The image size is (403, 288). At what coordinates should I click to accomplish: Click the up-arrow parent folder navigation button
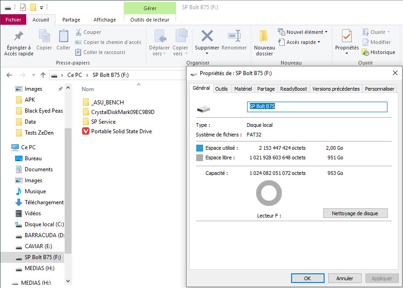43,75
